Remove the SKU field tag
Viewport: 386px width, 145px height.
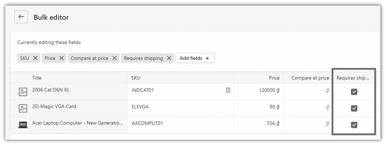35,58
